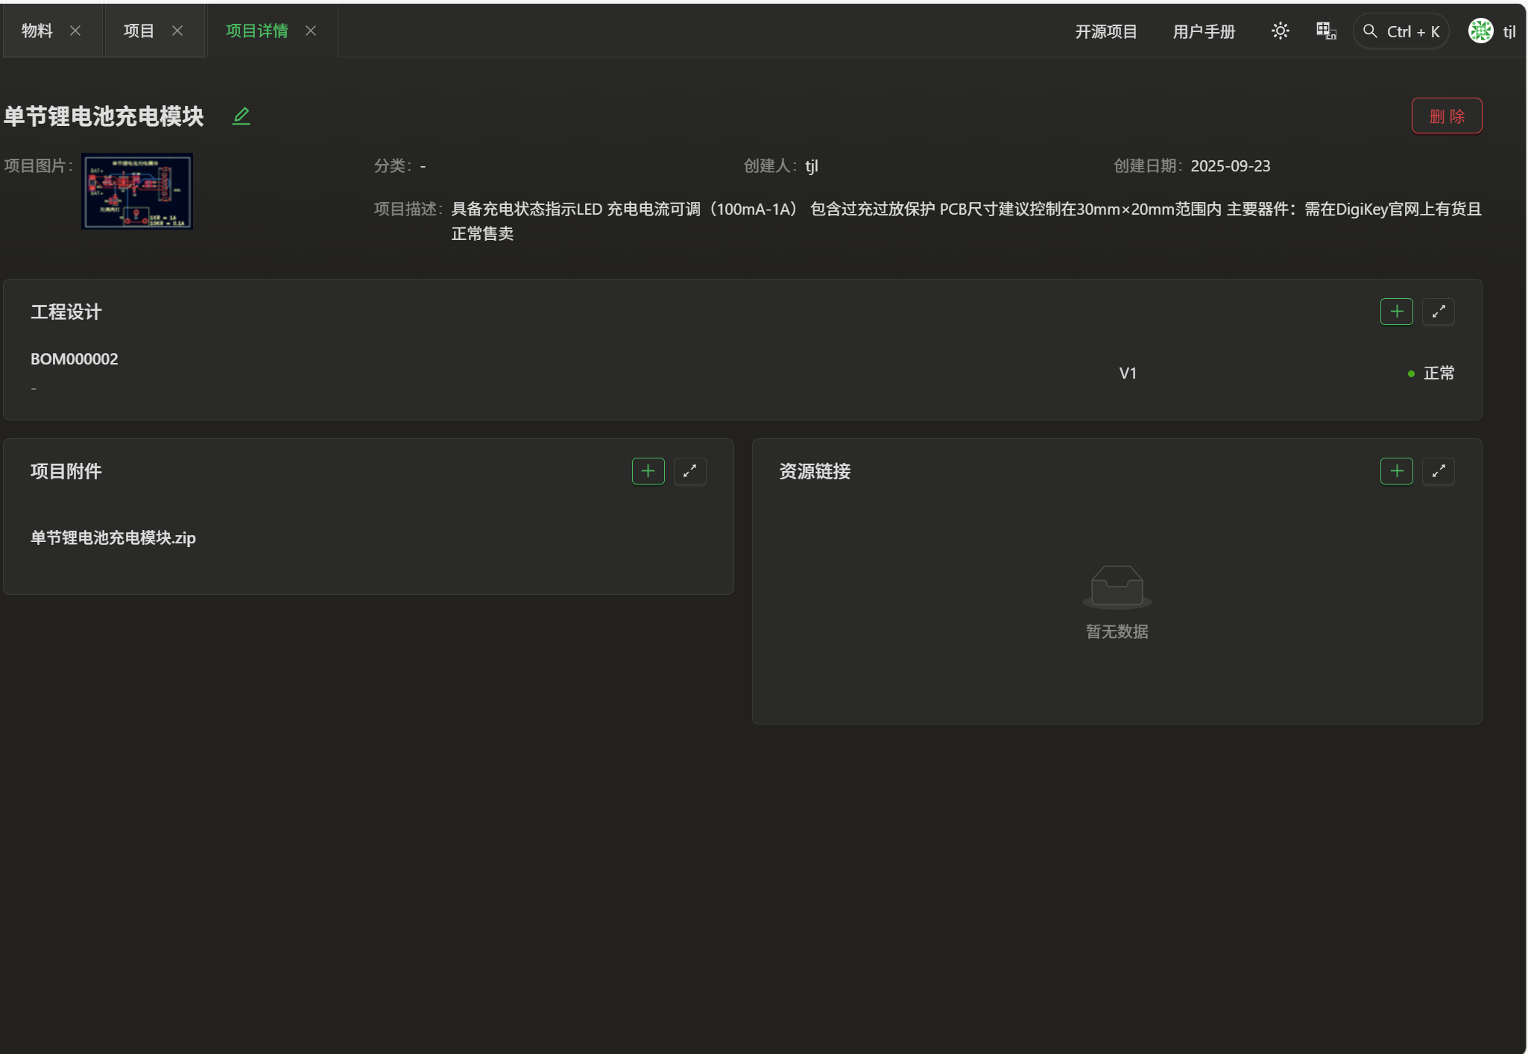Add a new link in 资源链接
The height and width of the screenshot is (1054, 1528).
coord(1396,471)
